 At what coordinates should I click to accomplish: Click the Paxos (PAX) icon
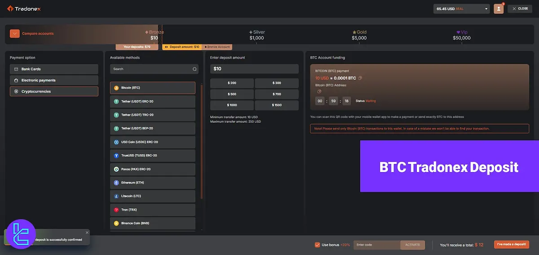(116, 169)
